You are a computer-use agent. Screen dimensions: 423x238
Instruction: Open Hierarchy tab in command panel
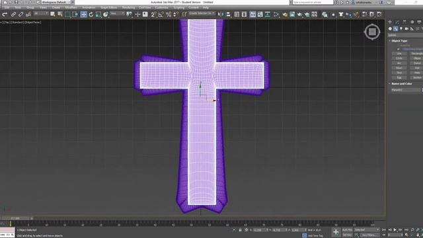404,22
